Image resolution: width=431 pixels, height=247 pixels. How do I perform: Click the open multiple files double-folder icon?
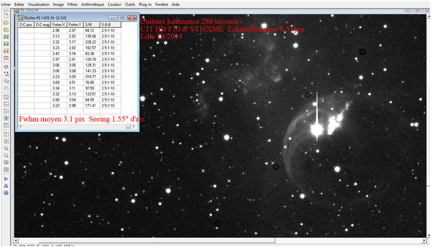(x=6, y=30)
